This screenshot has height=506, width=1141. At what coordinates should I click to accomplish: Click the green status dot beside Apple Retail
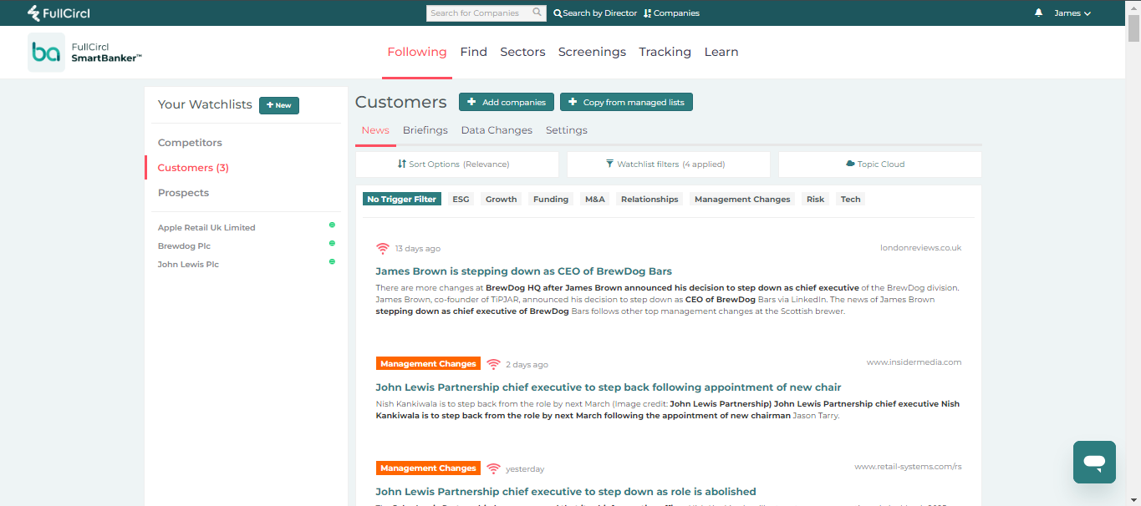pyautogui.click(x=332, y=225)
